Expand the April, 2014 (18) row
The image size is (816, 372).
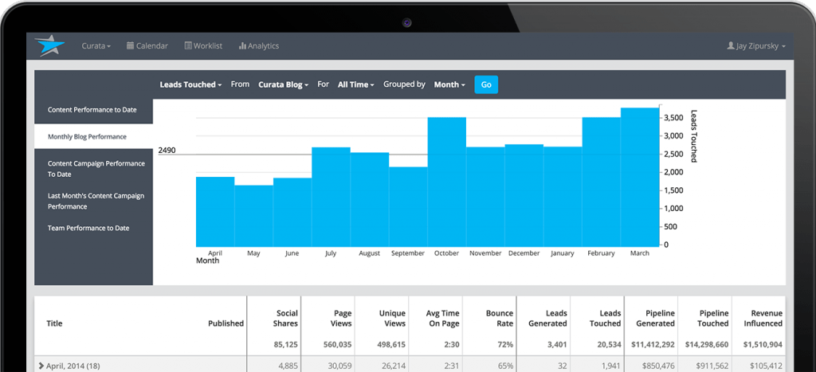pyautogui.click(x=41, y=366)
